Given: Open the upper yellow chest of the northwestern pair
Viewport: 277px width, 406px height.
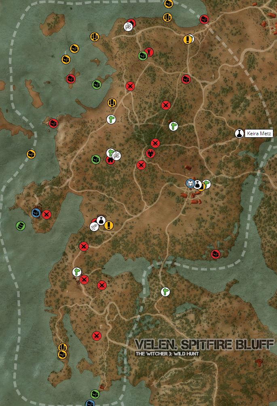Looking at the screenshot, I should coord(74,49).
